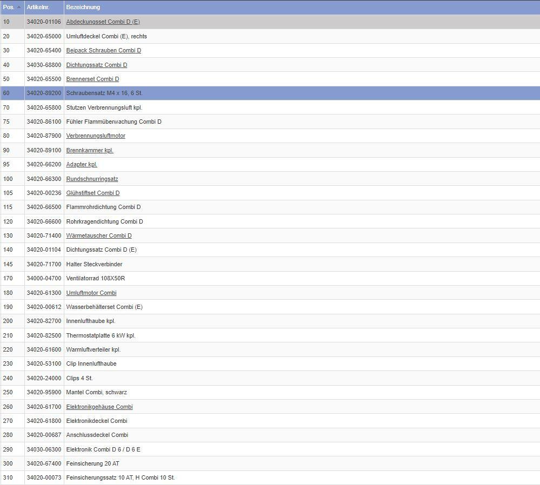Click the Wärmetauscher Combi D link
The width and height of the screenshot is (540, 485).
click(x=99, y=235)
